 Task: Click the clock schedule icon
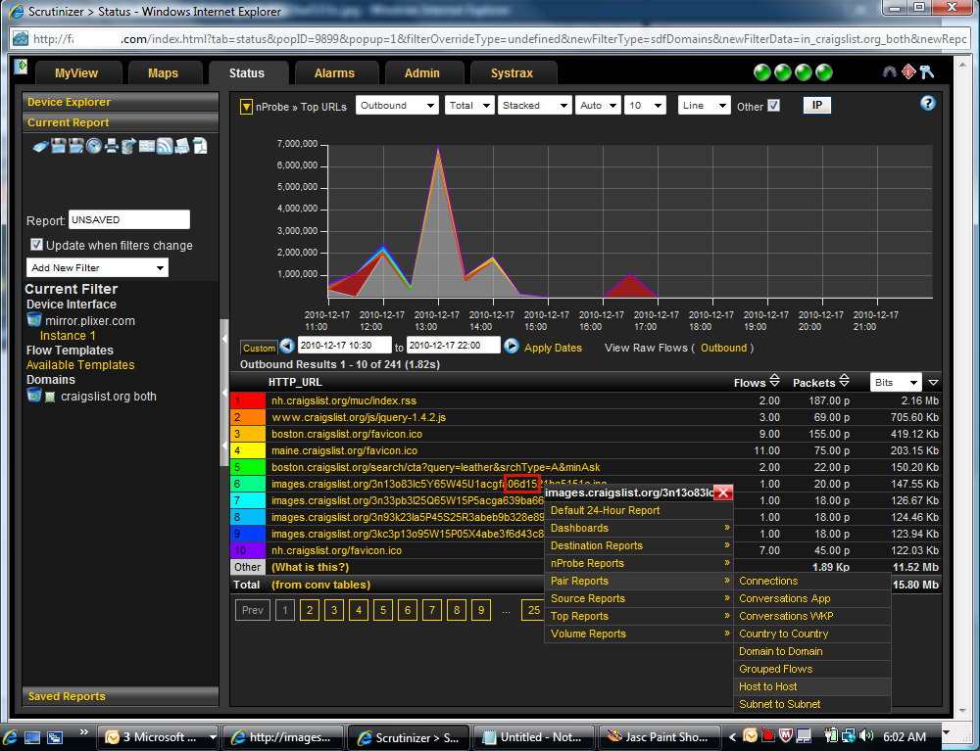coord(94,146)
